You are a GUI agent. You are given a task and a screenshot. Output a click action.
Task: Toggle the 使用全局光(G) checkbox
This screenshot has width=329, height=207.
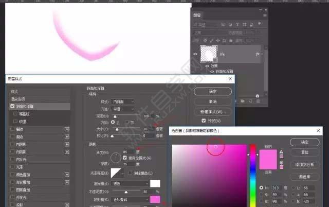point(125,158)
